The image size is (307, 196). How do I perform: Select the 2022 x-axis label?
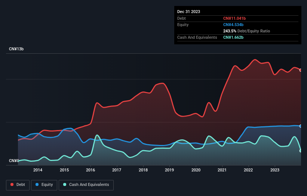(x=248, y=170)
